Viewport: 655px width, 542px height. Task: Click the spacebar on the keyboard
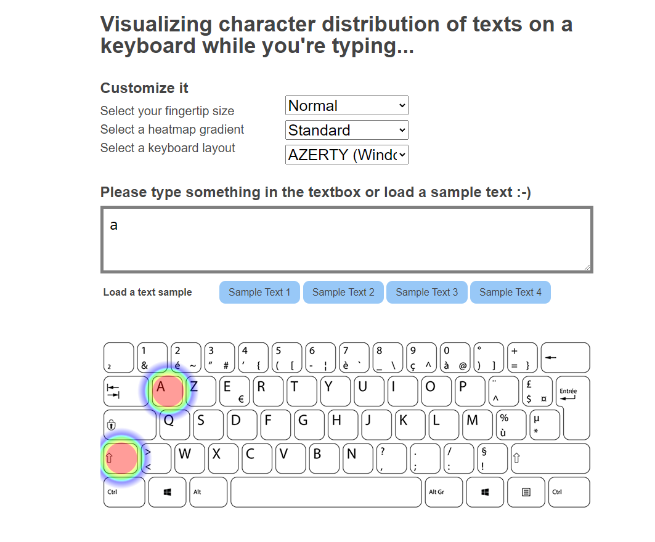point(326,492)
